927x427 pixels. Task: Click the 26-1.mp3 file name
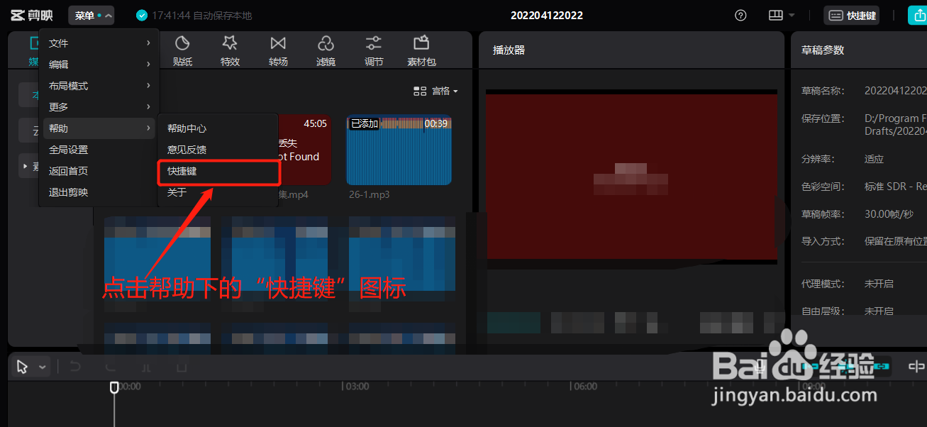(369, 194)
